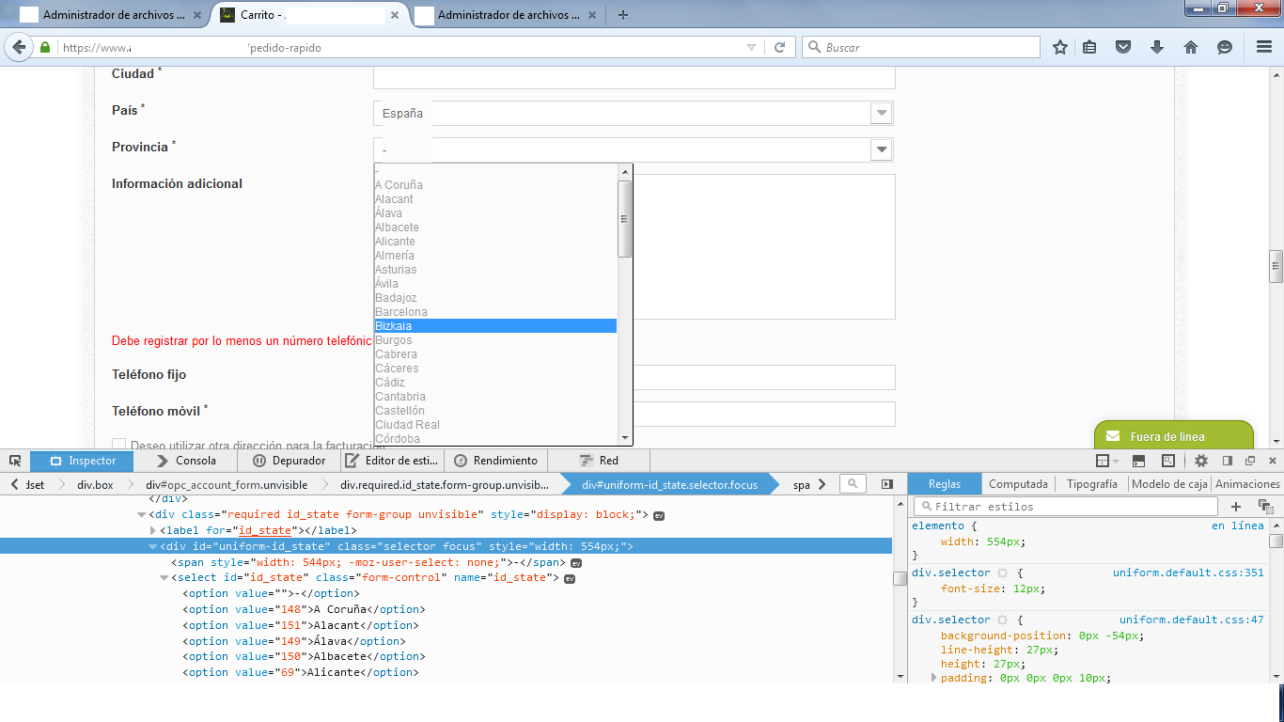This screenshot has height=722, width=1284.
Task: Reload the page with refresh icon
Action: [x=779, y=47]
